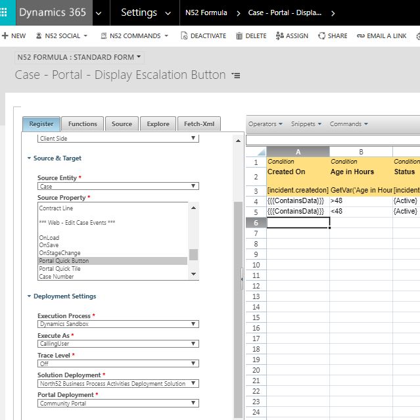420x420 pixels.
Task: Click the Share circular arrow icon
Action: click(x=321, y=35)
